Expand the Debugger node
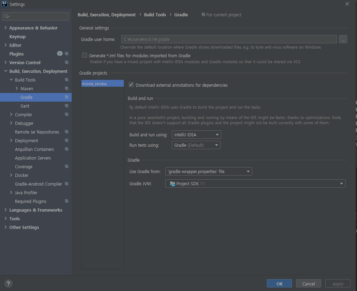The height and width of the screenshot is (291, 357). [11, 123]
